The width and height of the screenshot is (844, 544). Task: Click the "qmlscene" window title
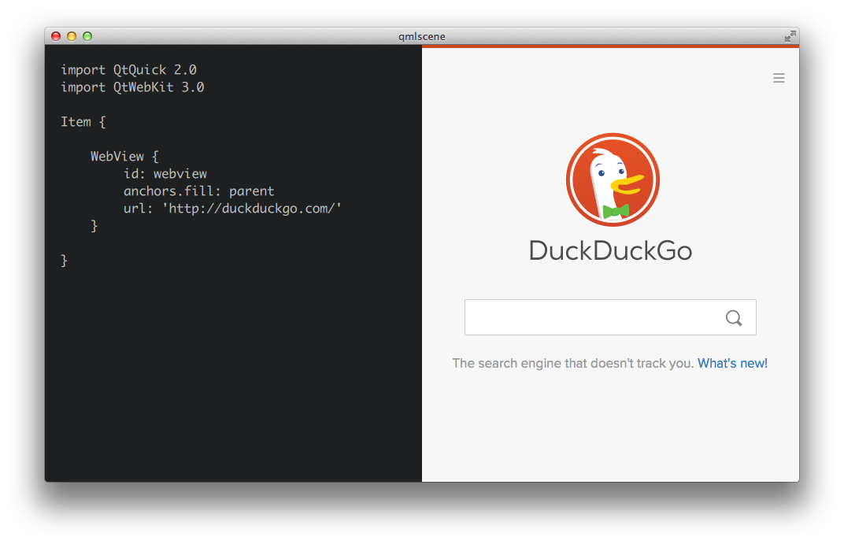422,36
